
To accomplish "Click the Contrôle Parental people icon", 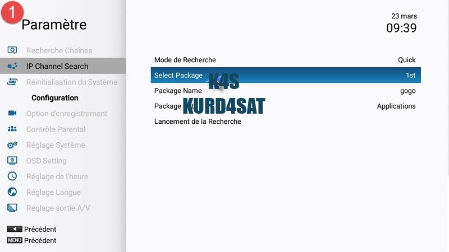I will (12, 129).
